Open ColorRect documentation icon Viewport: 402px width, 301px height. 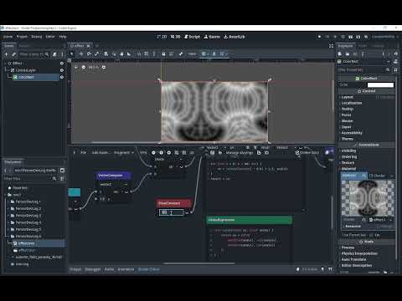395,61
